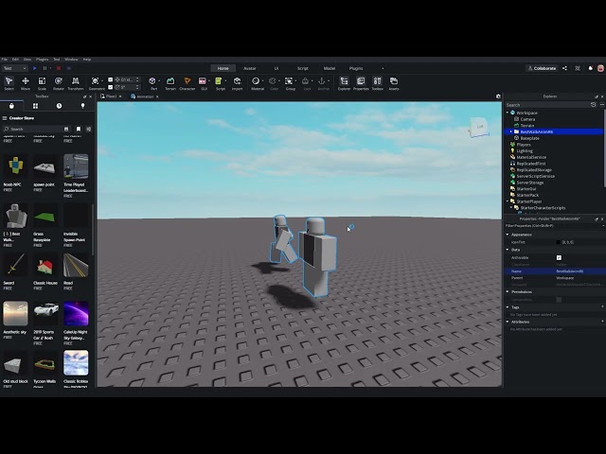Switch to the Script ribbon tab
Image resolution: width=606 pixels, height=454 pixels.
coord(303,68)
